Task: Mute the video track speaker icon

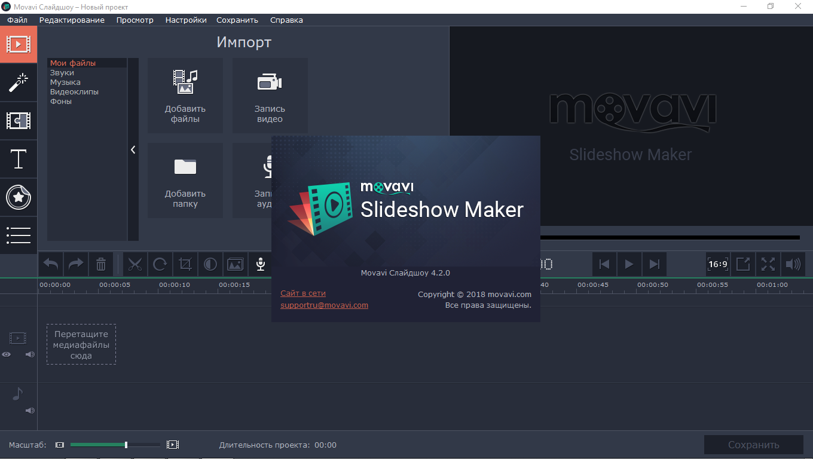Action: pos(30,354)
